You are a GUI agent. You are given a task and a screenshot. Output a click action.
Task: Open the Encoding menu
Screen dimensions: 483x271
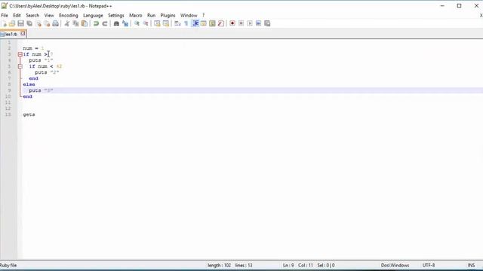pyautogui.click(x=69, y=15)
